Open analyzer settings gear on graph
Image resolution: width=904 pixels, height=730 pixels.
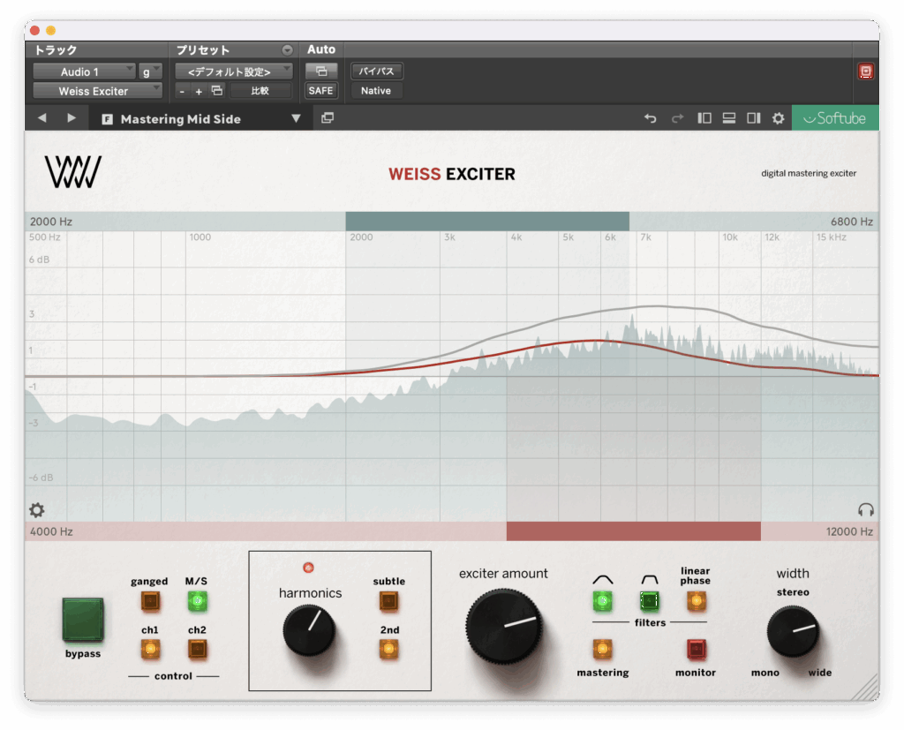point(37,509)
